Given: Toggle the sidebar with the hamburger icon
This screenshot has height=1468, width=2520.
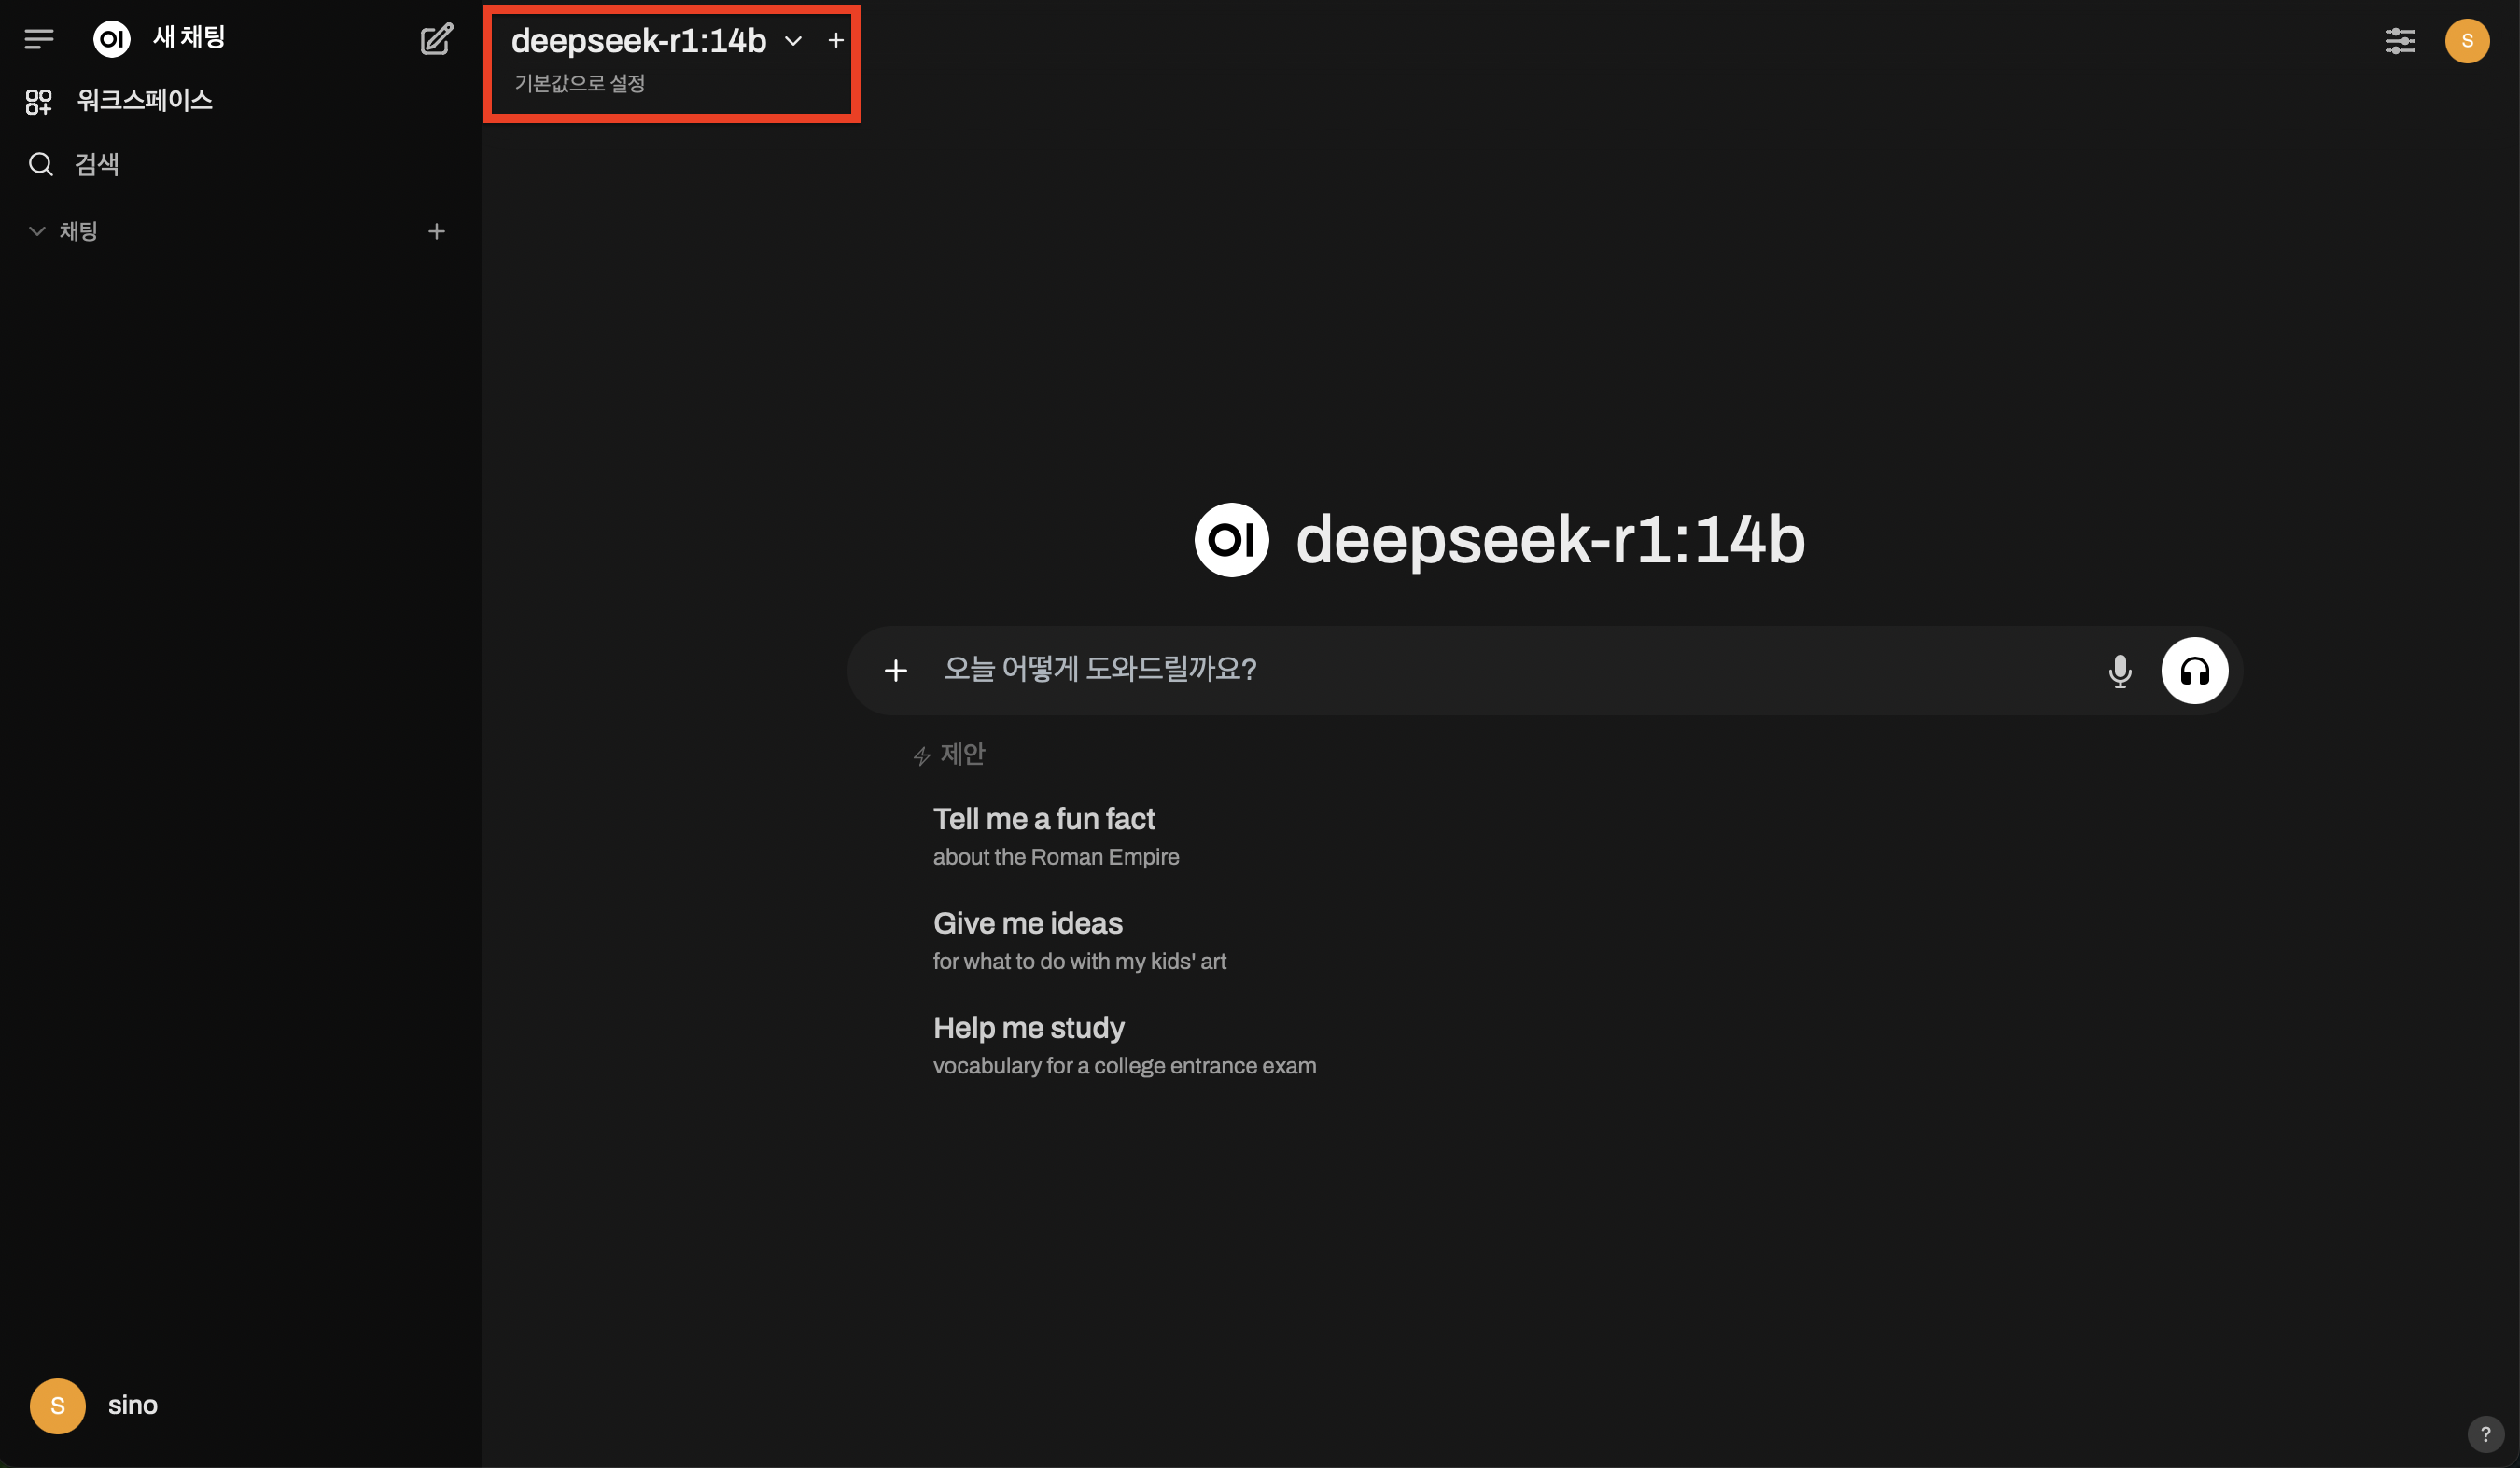Looking at the screenshot, I should 39,39.
